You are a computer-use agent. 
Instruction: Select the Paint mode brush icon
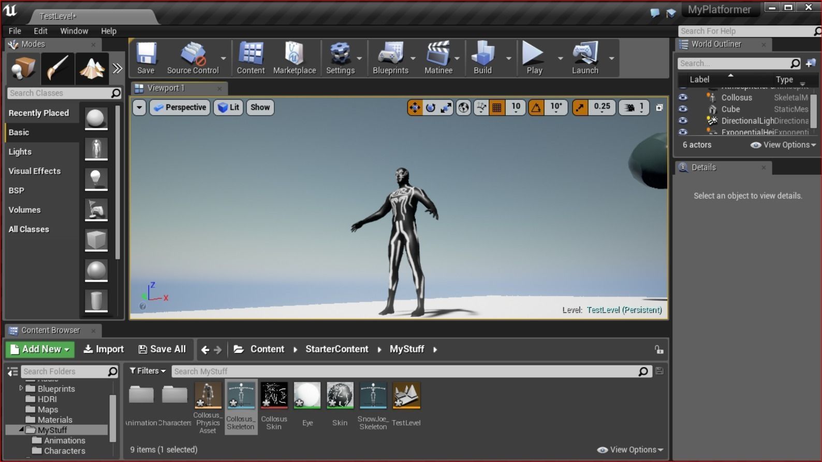pos(57,68)
